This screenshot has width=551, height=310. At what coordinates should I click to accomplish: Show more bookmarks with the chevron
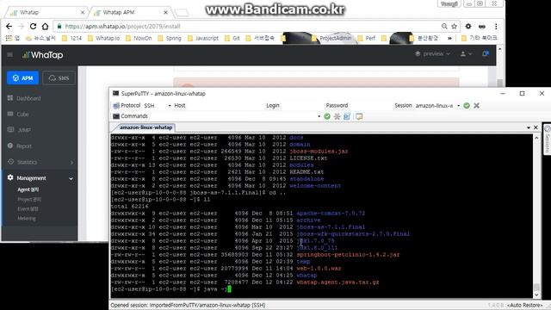[449, 38]
